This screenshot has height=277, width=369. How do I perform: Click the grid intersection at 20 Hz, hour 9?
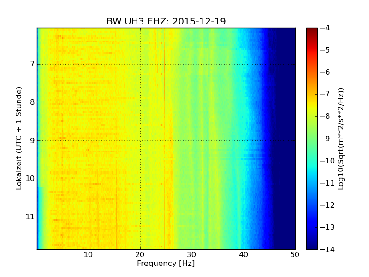(x=141, y=141)
